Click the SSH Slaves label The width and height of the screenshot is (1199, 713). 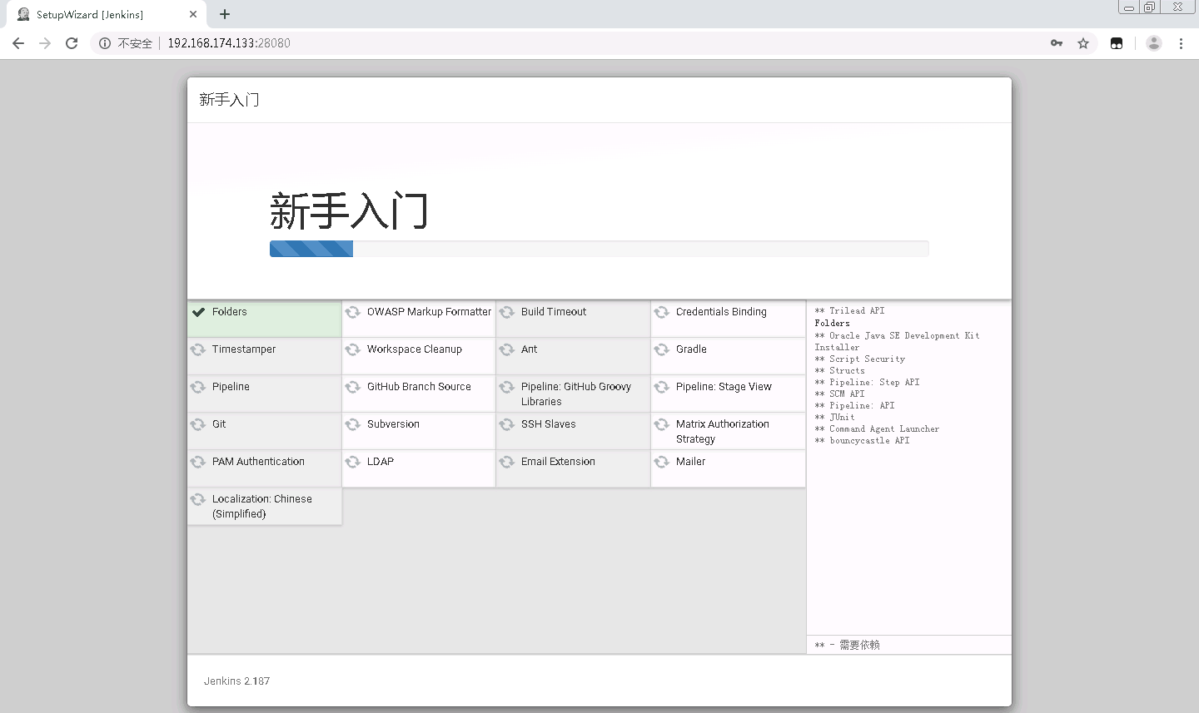(549, 424)
